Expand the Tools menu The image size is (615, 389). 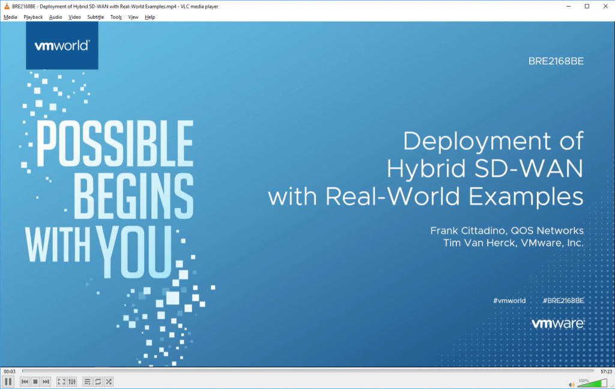pos(116,17)
